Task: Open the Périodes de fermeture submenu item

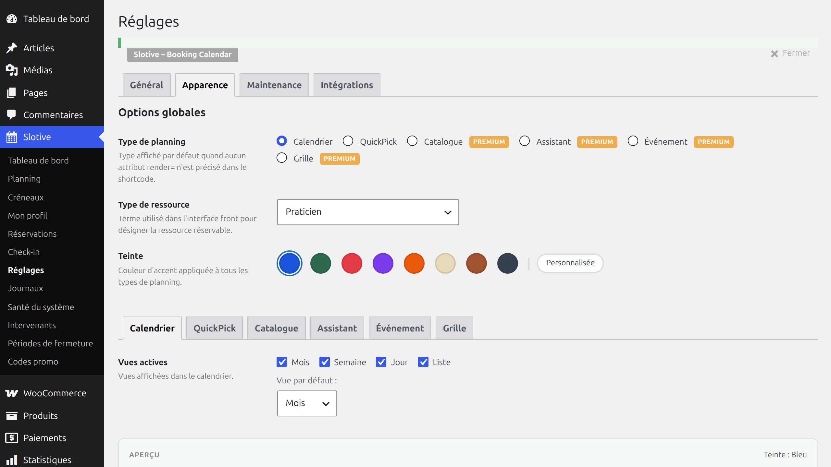Action: tap(50, 343)
